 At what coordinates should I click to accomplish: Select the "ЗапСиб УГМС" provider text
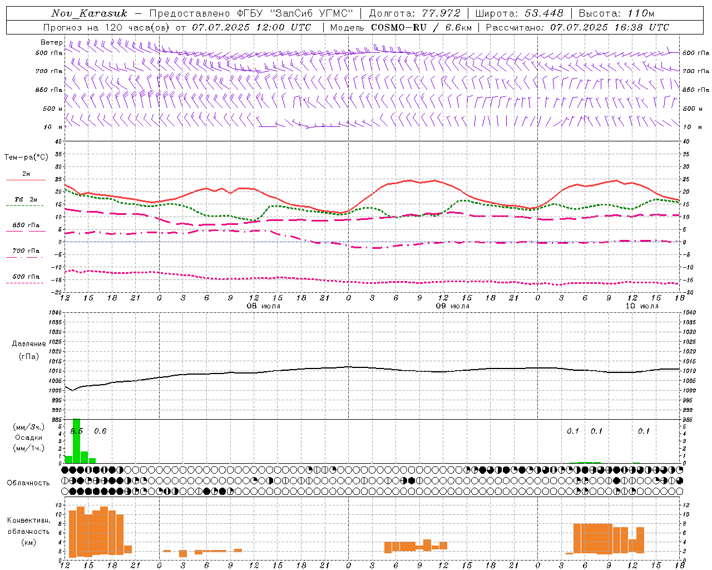(311, 13)
